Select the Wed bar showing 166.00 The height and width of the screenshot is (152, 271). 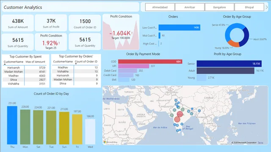pyautogui.click(x=90, y=132)
